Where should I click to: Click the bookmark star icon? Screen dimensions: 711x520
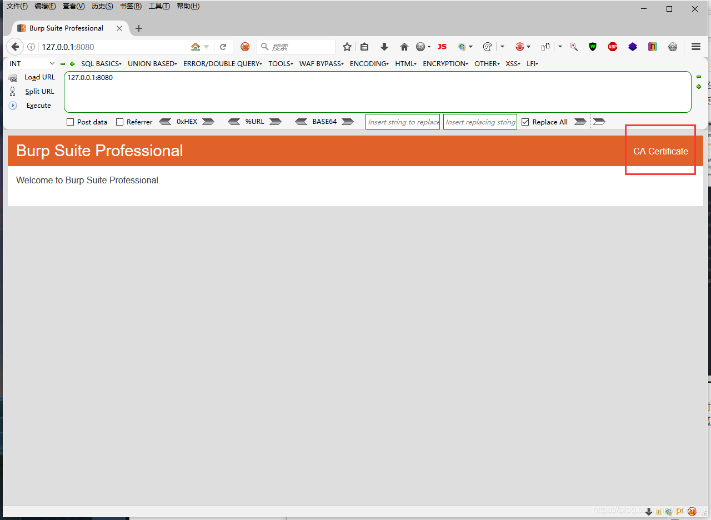347,47
